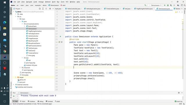
Task: Click override gutter icon beside start method
Action: [59, 42]
